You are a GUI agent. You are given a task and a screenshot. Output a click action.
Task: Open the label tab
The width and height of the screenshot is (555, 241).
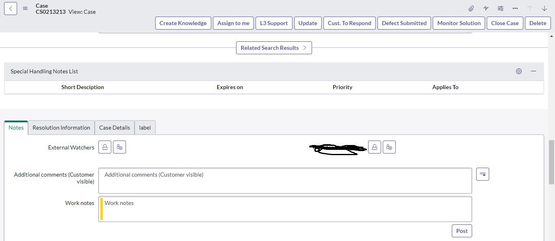145,128
